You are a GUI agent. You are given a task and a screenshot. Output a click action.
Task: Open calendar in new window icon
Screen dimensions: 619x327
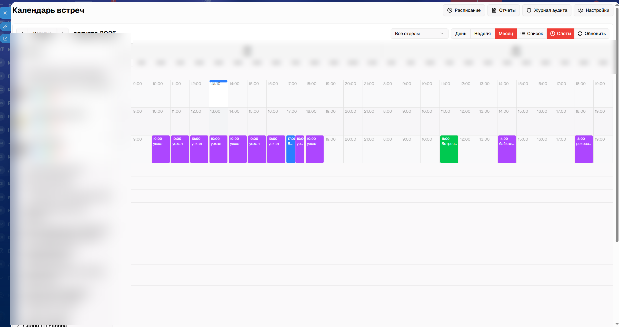coord(5,39)
